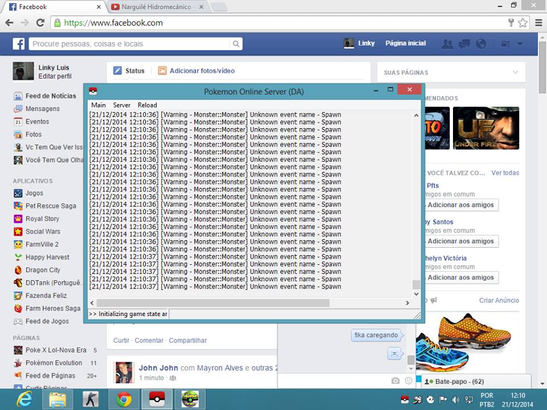This screenshot has height=410, width=547.
Task: Open the Social Wars icon
Action: coord(18,232)
